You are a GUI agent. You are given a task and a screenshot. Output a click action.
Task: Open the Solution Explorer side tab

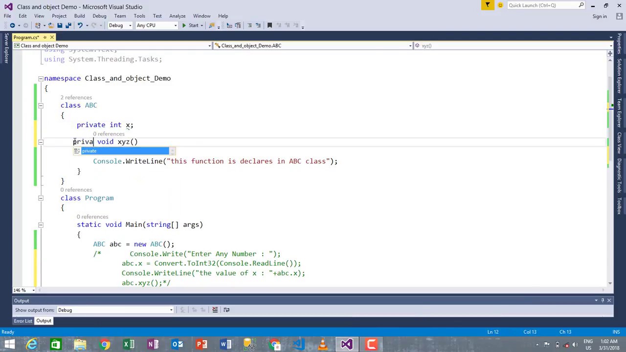coord(619,76)
